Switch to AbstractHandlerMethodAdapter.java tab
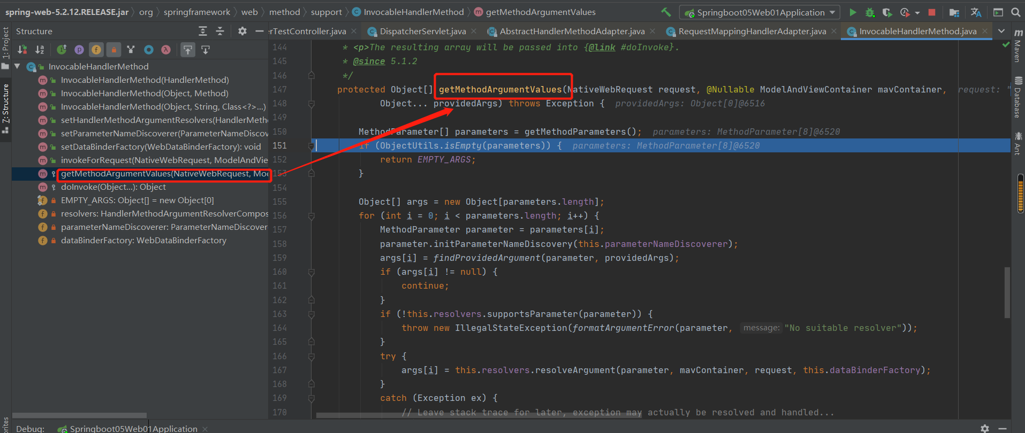This screenshot has height=433, width=1025. coord(572,32)
